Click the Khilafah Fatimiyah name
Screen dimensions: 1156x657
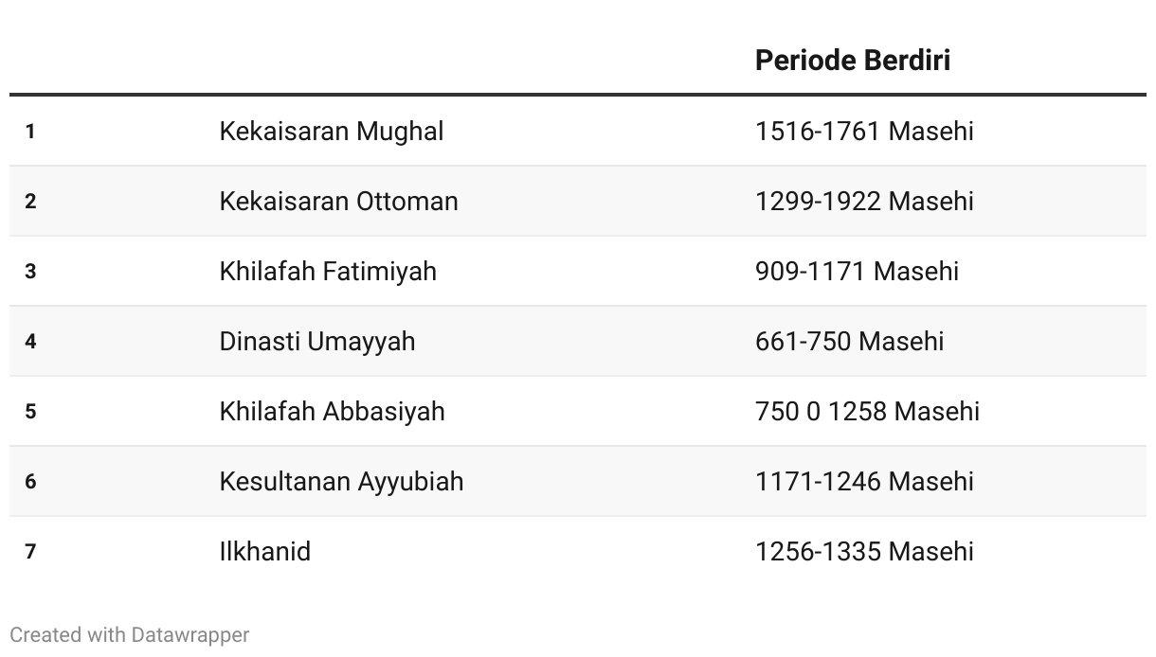pyautogui.click(x=328, y=271)
